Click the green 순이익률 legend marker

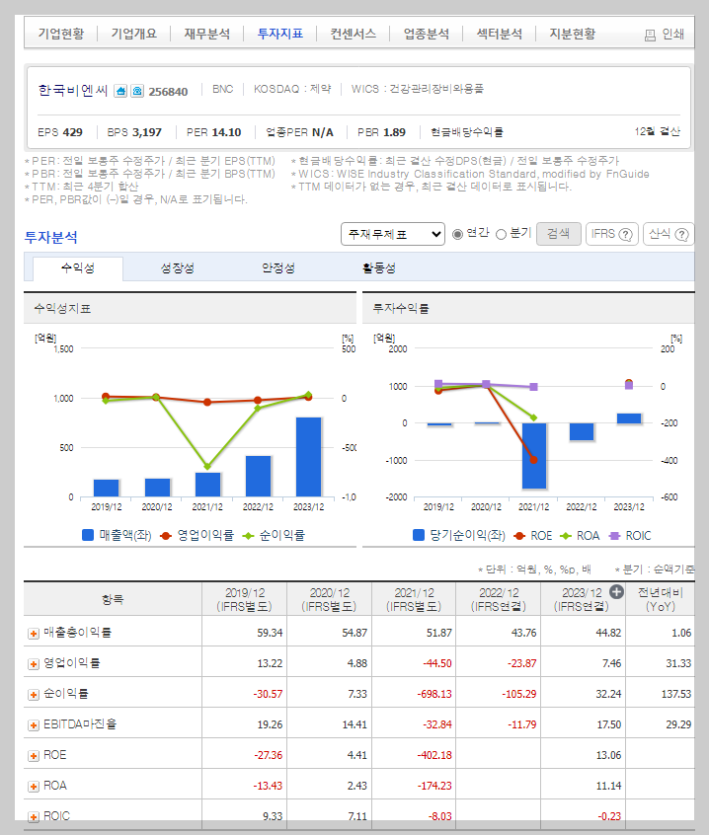[x=248, y=536]
